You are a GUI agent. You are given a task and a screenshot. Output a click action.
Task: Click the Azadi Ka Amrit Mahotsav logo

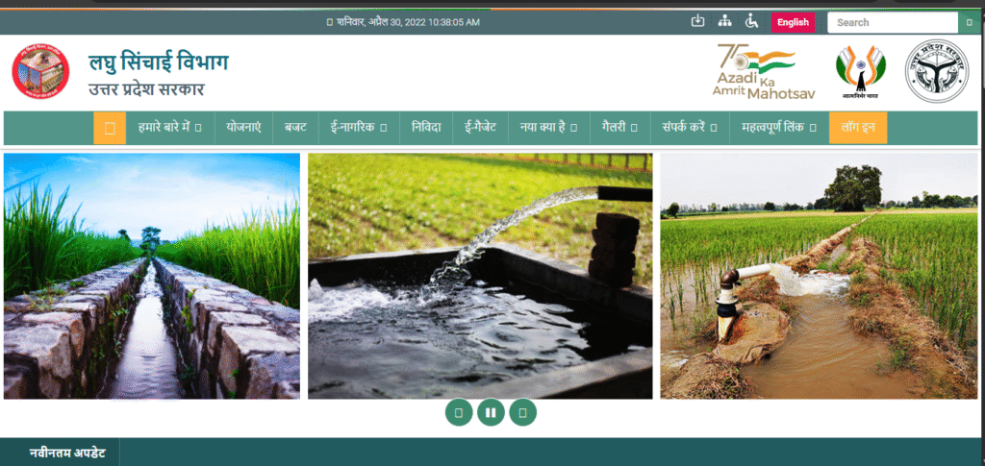[754, 72]
